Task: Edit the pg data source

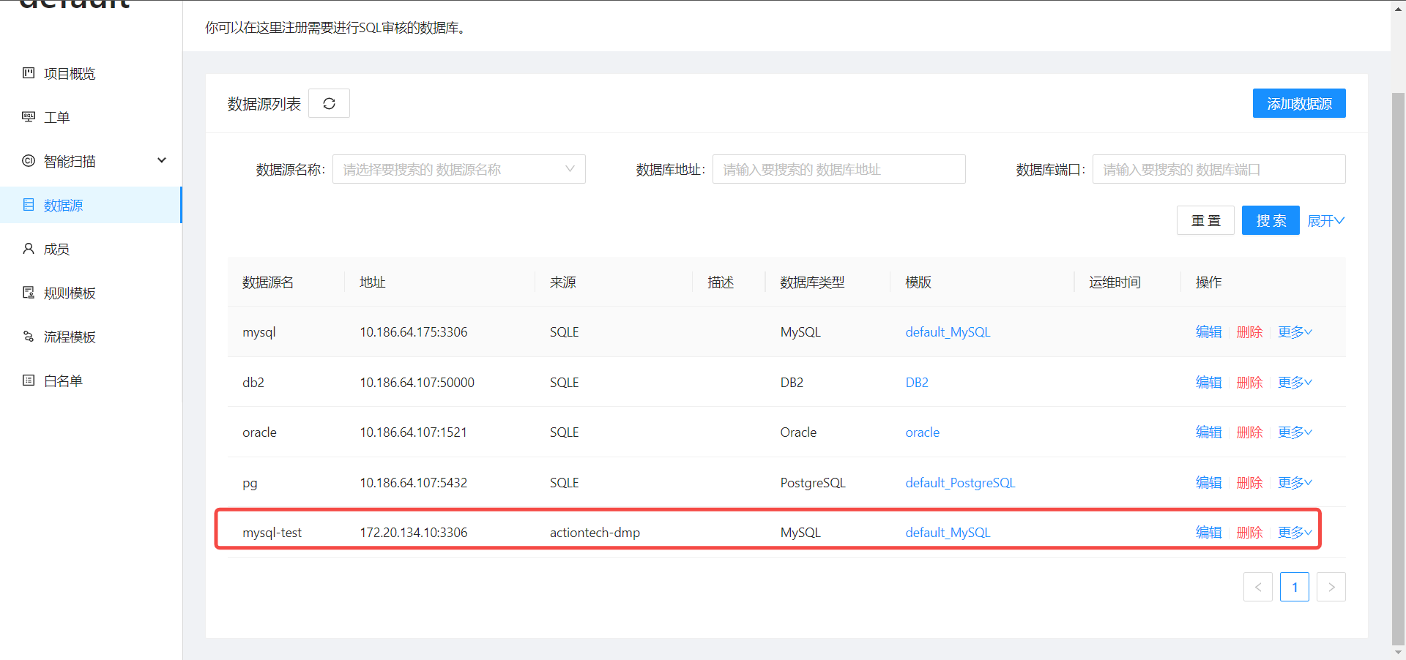Action: (1208, 482)
